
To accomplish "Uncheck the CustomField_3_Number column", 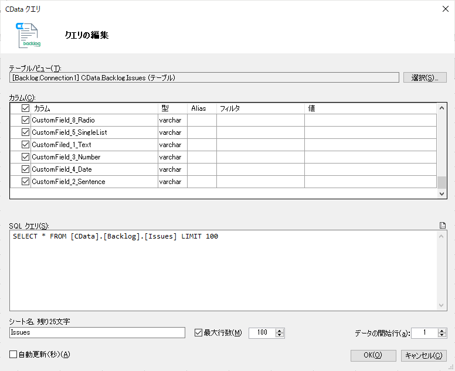I will [26, 157].
